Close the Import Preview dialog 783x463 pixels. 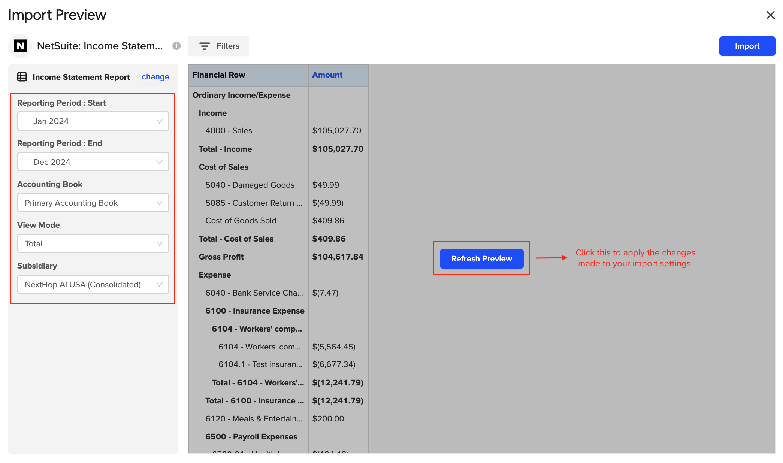tap(770, 15)
